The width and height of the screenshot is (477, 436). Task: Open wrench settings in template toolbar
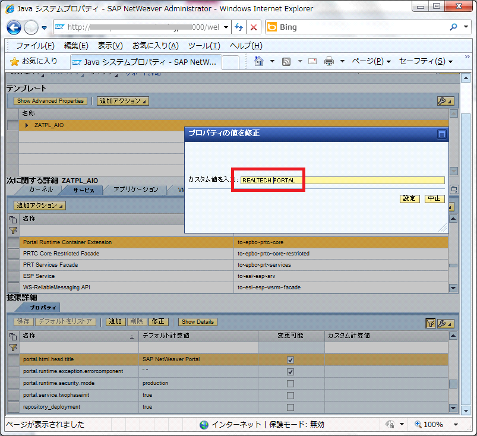446,101
